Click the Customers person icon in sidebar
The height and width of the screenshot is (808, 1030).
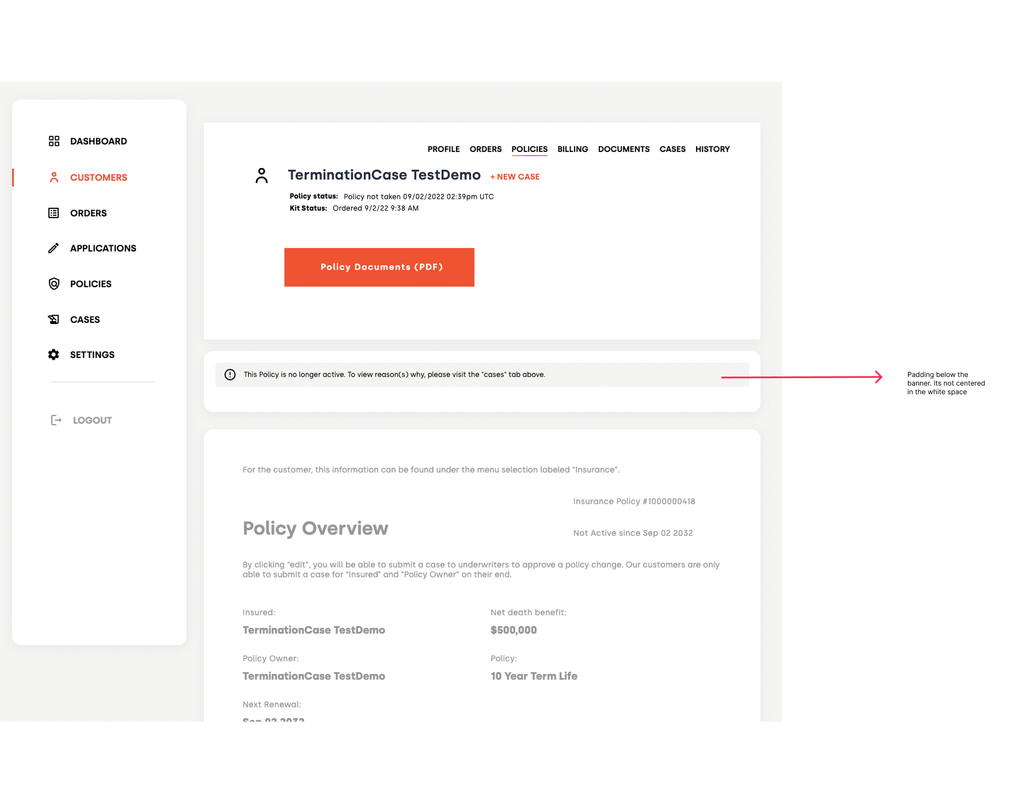54,177
